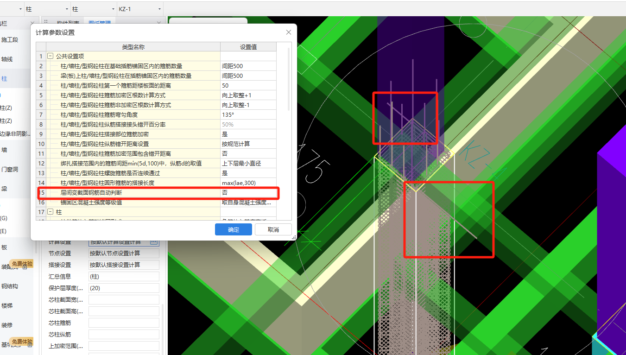The width and height of the screenshot is (626, 355).
Task: Click the 上加密范围 input field
Action: coord(124,346)
